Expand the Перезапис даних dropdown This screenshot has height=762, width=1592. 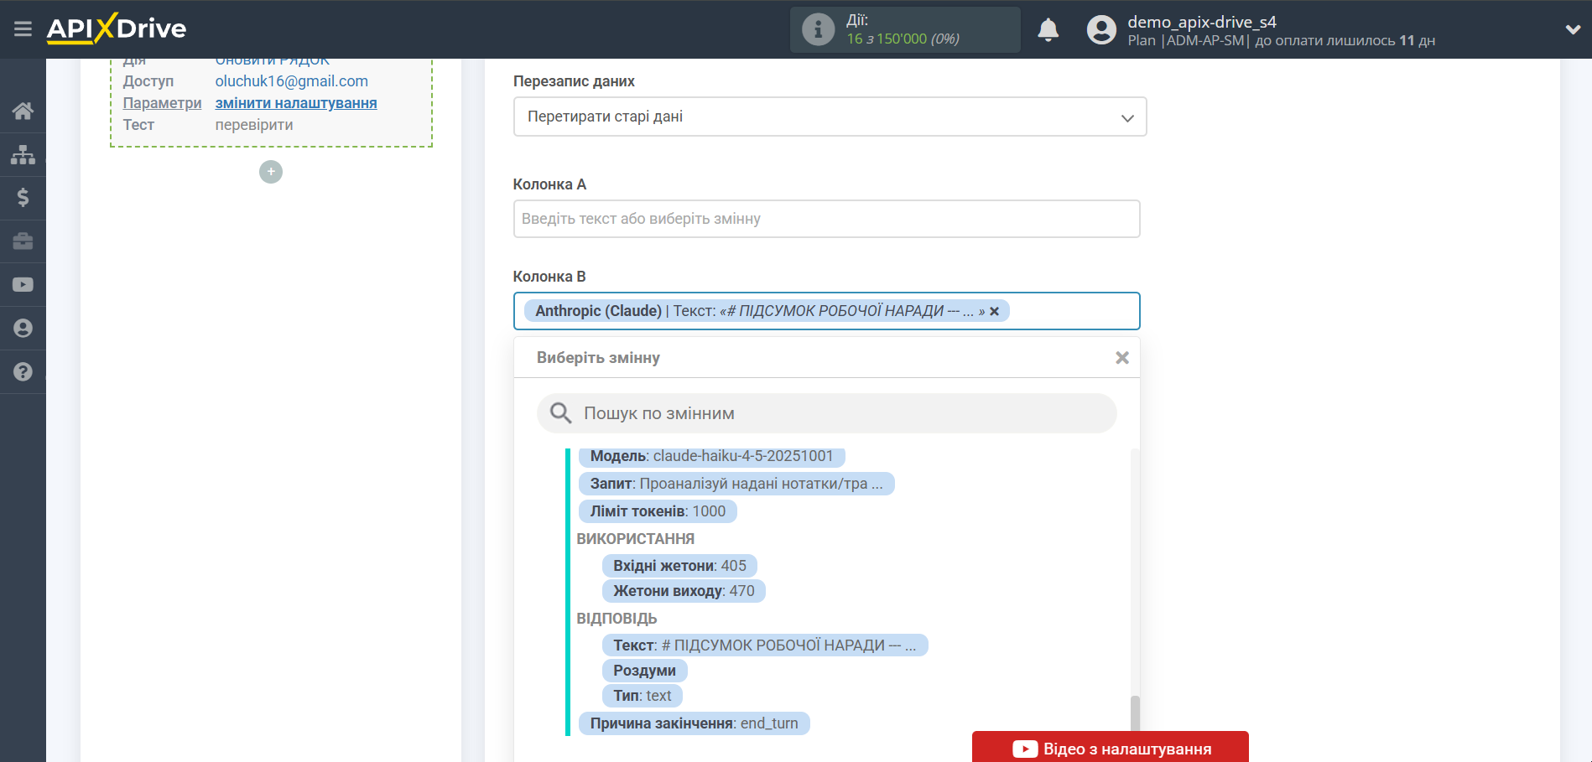point(829,117)
